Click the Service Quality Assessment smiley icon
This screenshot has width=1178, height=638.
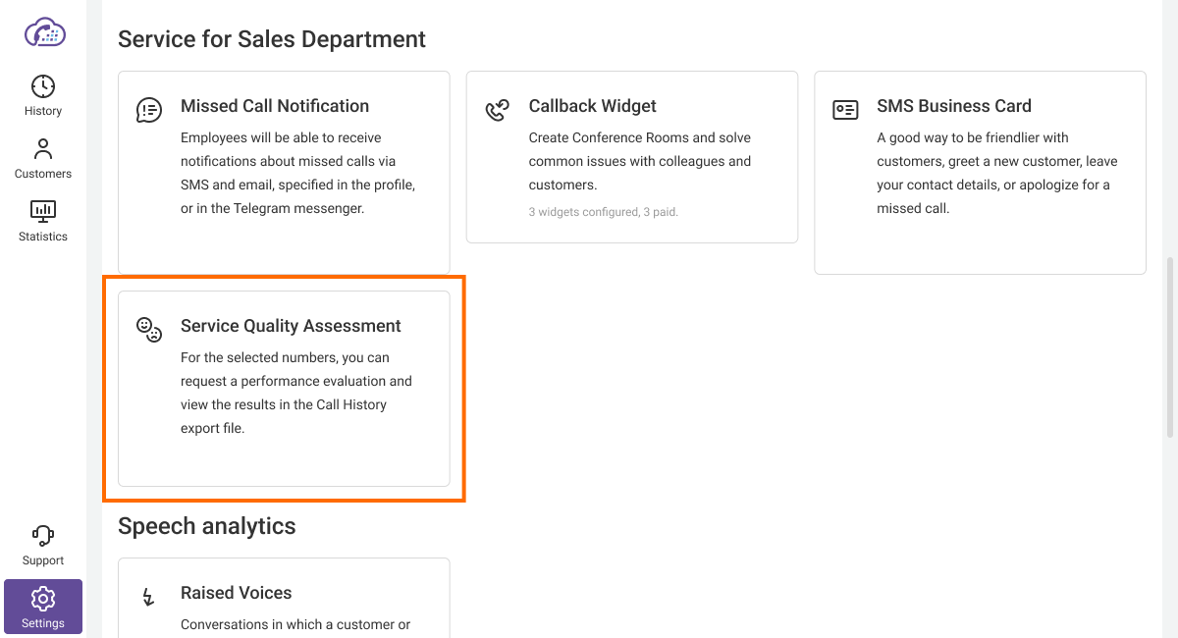[x=149, y=330]
